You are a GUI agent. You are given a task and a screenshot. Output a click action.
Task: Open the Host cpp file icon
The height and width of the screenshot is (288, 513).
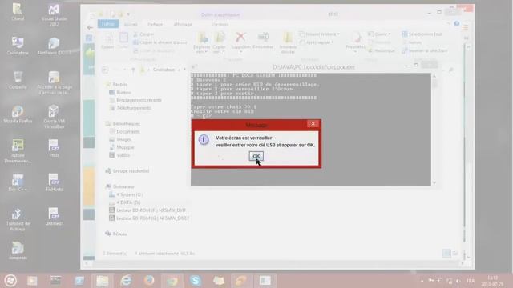pyautogui.click(x=54, y=148)
